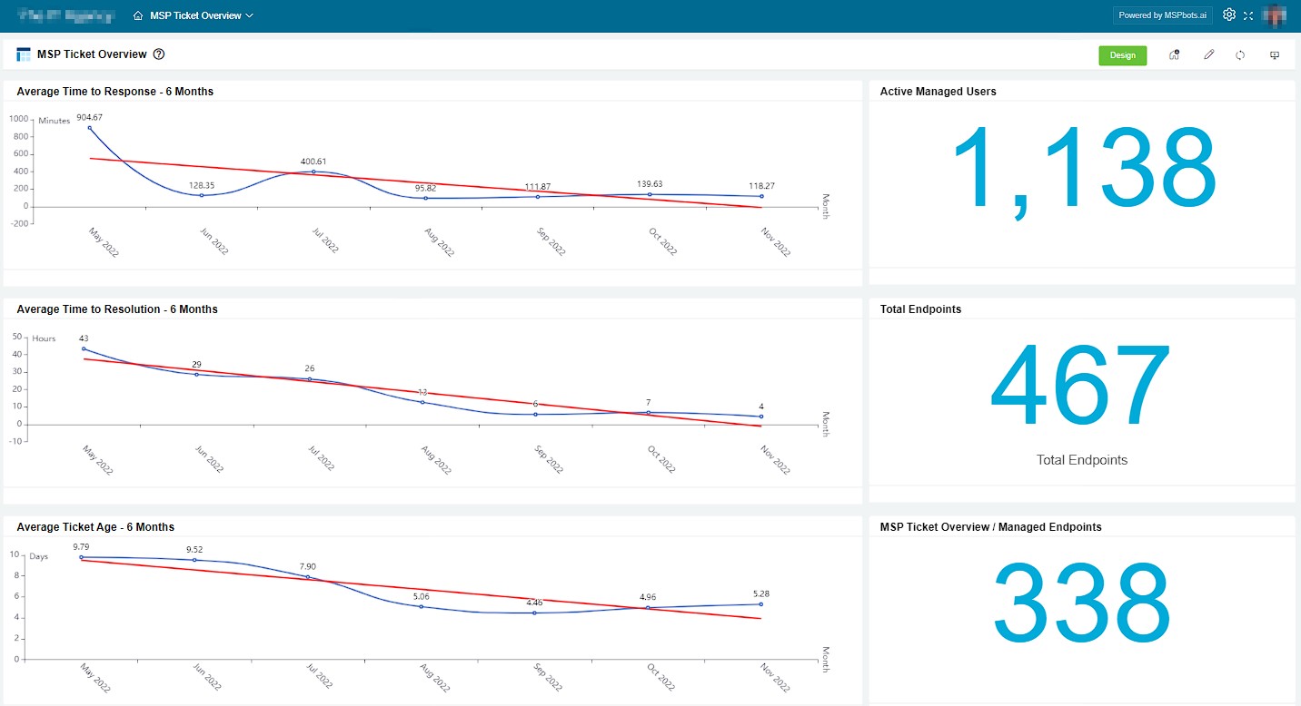
Task: Click the 467 Total Endpoints number
Action: click(1081, 386)
